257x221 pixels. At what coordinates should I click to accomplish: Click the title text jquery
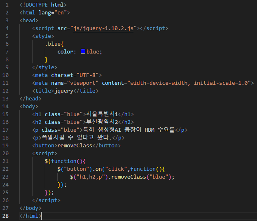(x=64, y=91)
